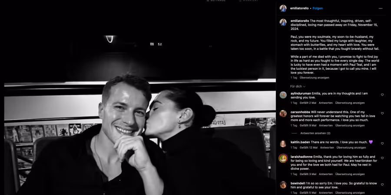Image resolution: width=391 pixels, height=195 pixels.
Task: Open the carsonhobbs username link
Action: coord(300,112)
